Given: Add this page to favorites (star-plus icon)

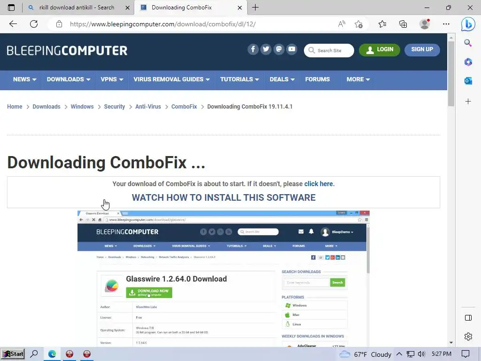Looking at the screenshot, I should [x=358, y=24].
